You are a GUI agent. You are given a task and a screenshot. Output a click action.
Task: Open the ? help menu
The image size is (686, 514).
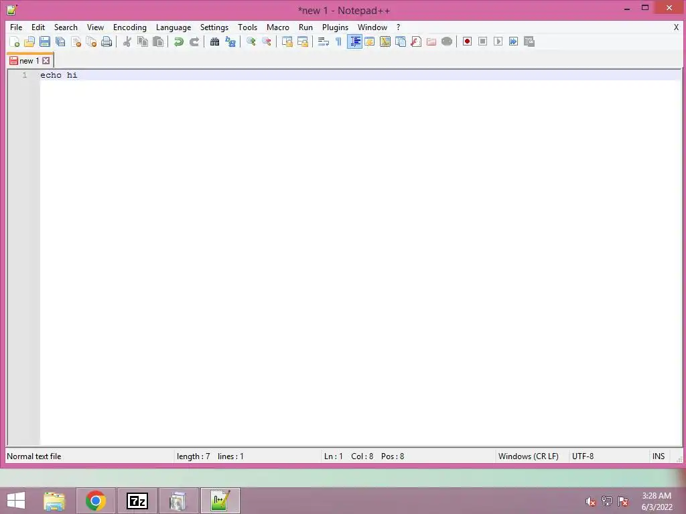pyautogui.click(x=398, y=27)
